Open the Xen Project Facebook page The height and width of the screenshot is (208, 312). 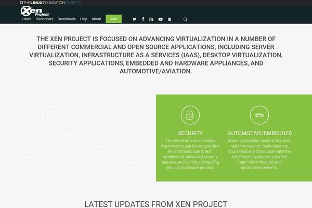click(143, 19)
